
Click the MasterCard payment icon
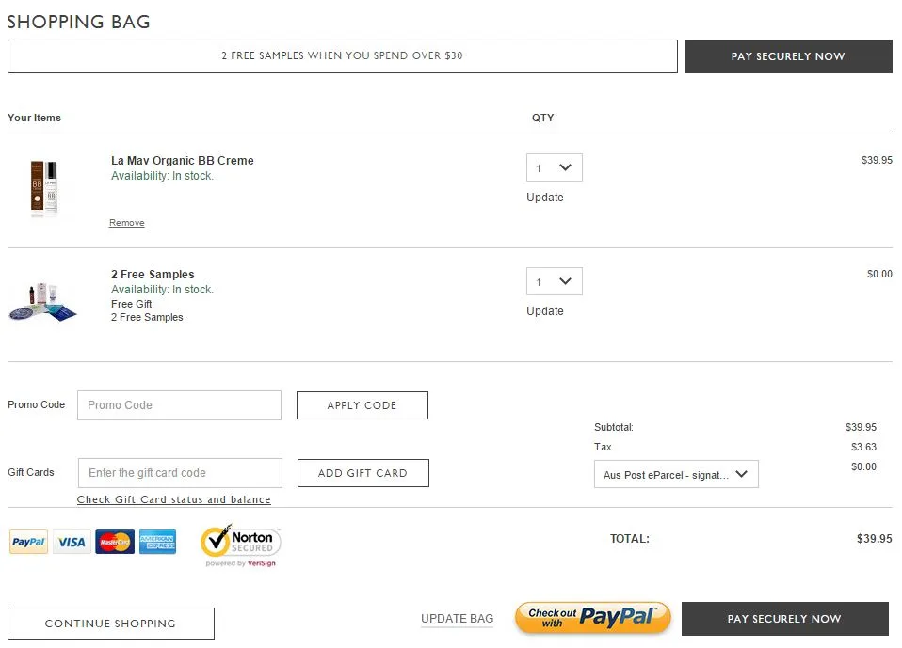pyautogui.click(x=115, y=542)
